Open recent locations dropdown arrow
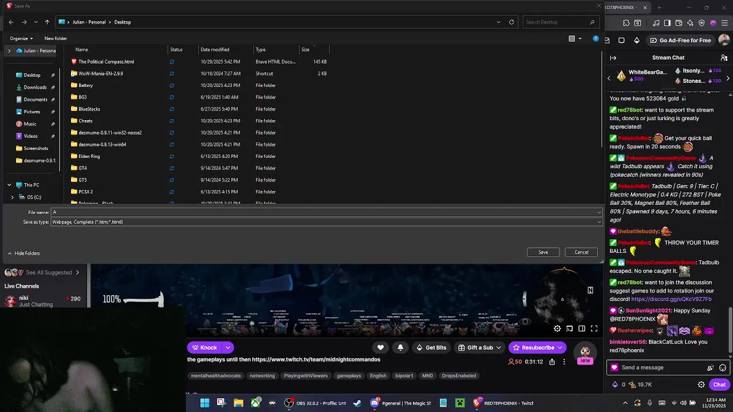 point(36,22)
